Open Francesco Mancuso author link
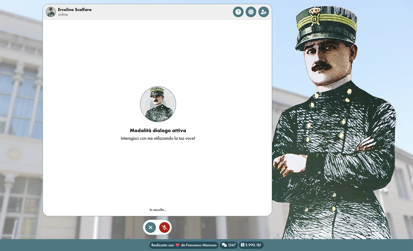This screenshot has width=413, height=251. pyautogui.click(x=199, y=245)
